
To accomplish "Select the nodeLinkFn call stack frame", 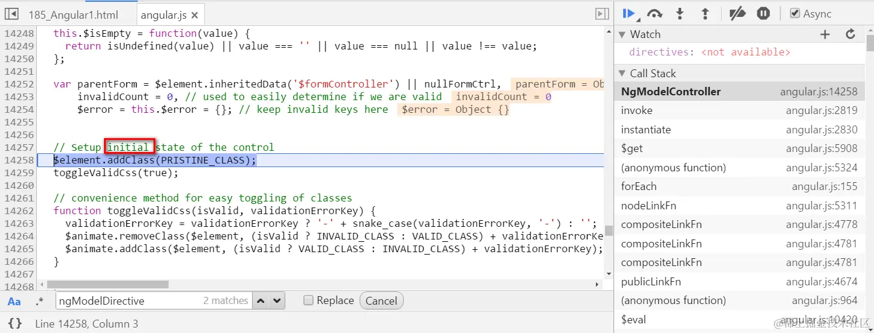I will tap(739, 206).
